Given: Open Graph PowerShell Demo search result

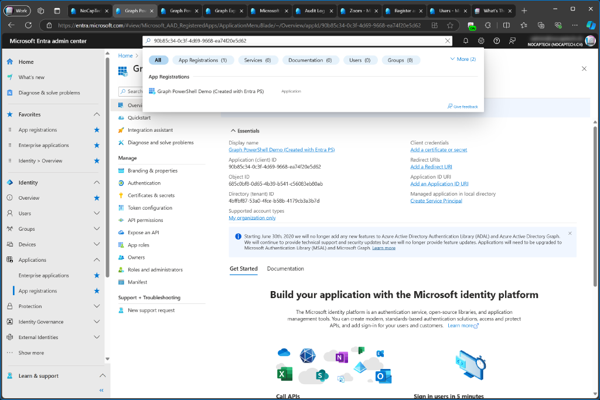Looking at the screenshot, I should click(x=210, y=91).
